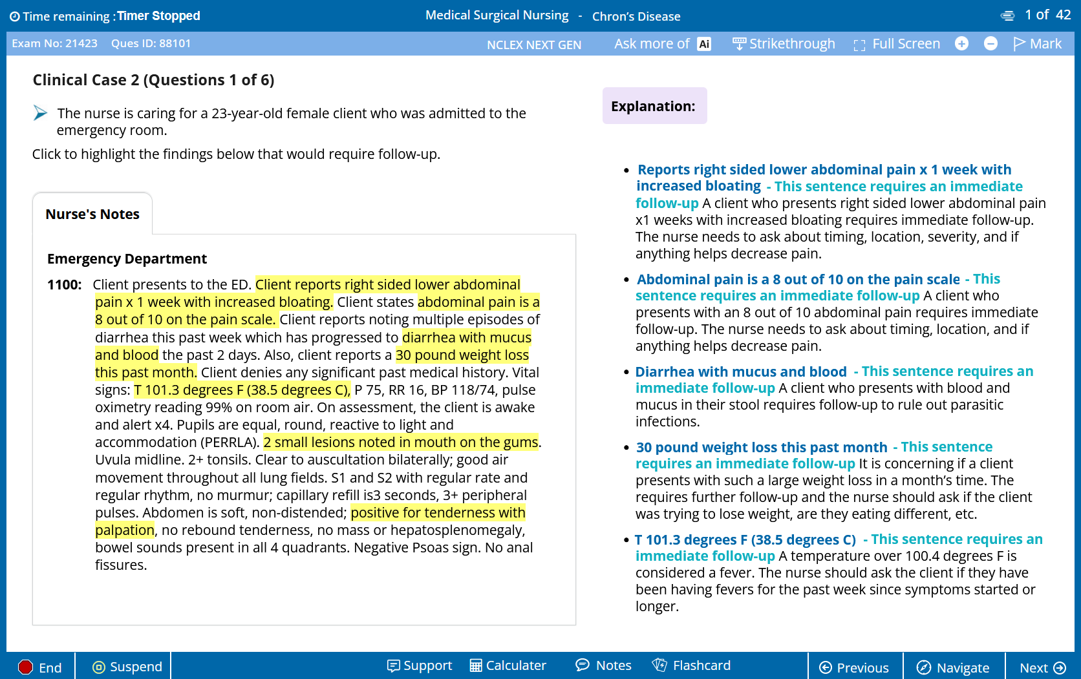Click the 'Ques ID: 88101' label
Screen dimensions: 1081x679
pos(151,43)
